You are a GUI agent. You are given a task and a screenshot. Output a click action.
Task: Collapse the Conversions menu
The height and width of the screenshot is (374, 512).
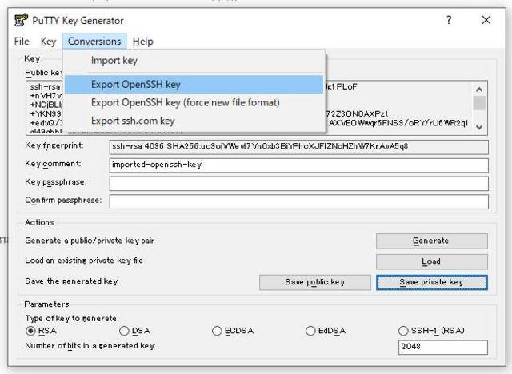coord(94,42)
